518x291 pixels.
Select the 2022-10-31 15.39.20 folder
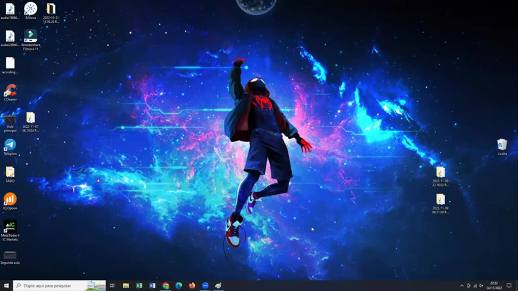[51, 13]
